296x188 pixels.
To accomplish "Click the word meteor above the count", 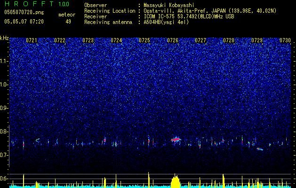I will click(67, 15).
